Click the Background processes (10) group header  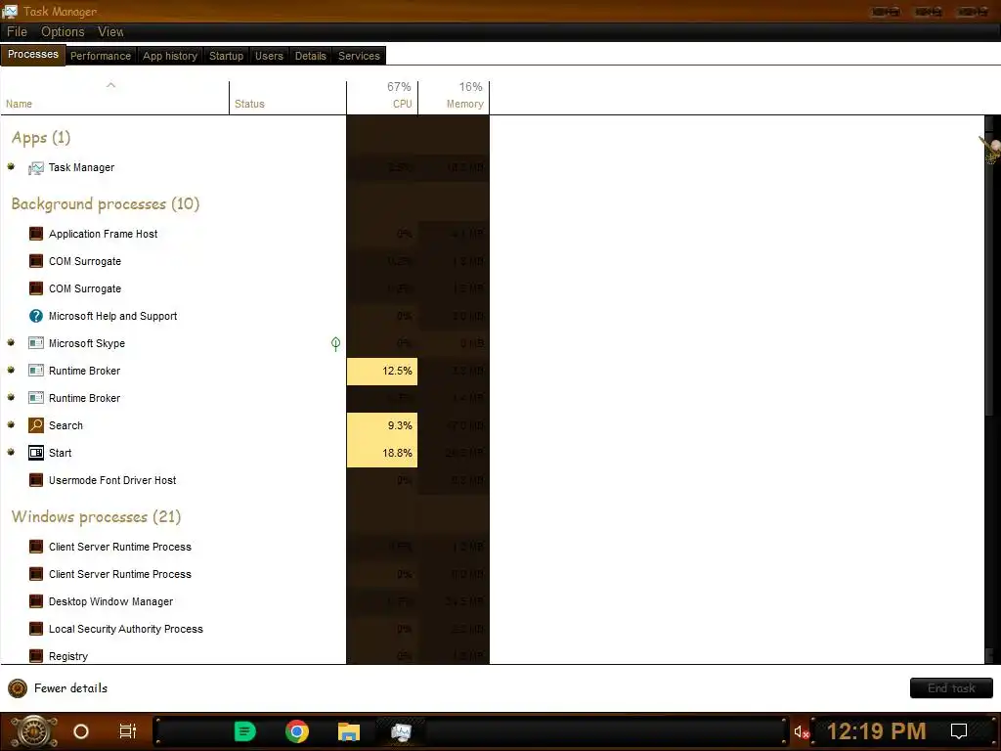[x=106, y=203]
